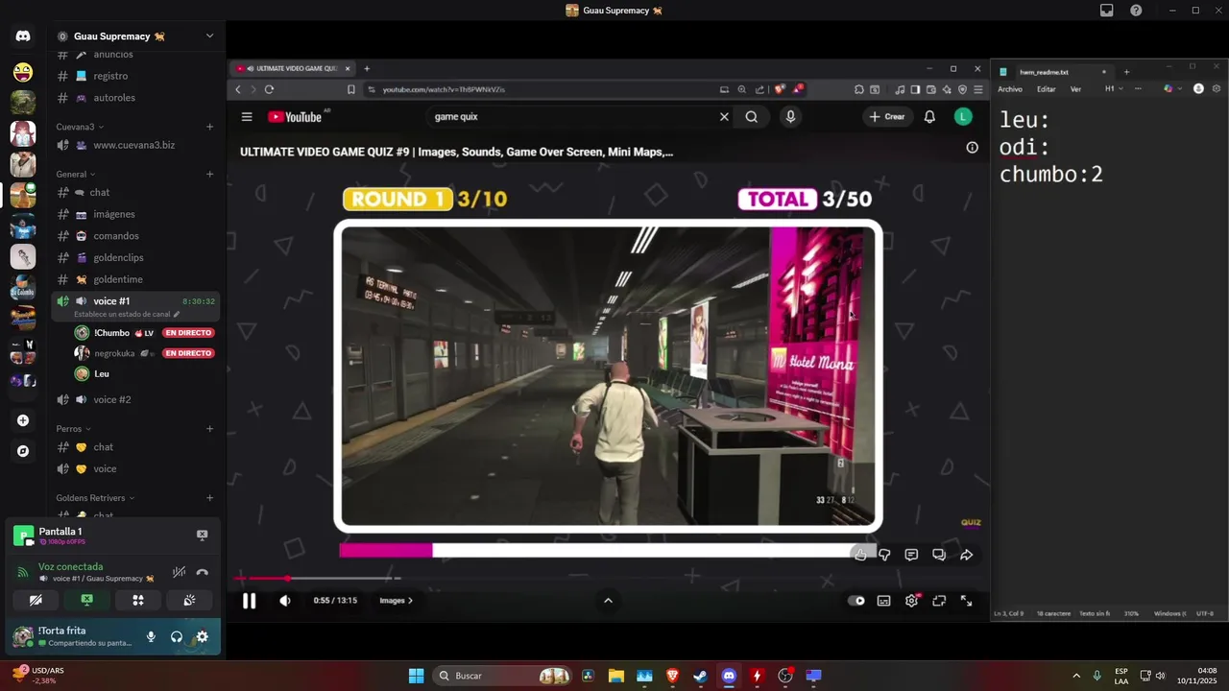Reload the page in Brave browser

point(269,89)
